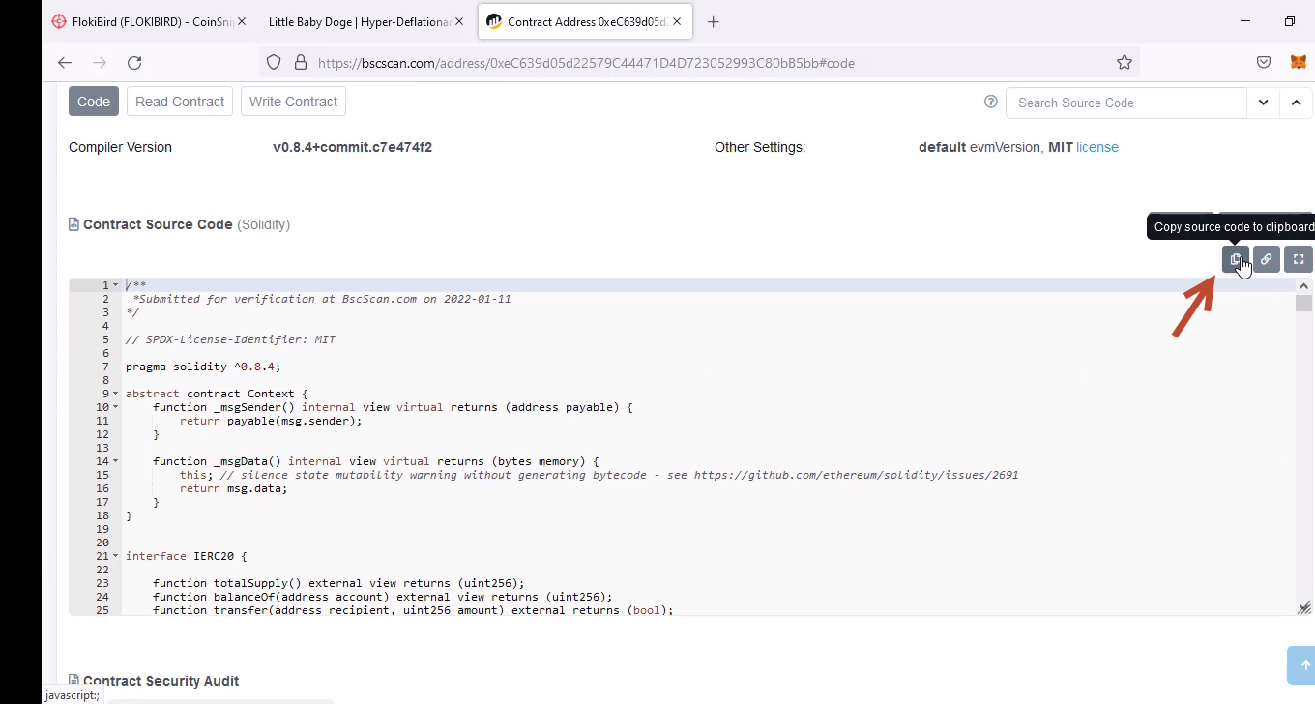Screen dimensions: 1315x704
Task: Go back to the previous page
Action: click(65, 62)
